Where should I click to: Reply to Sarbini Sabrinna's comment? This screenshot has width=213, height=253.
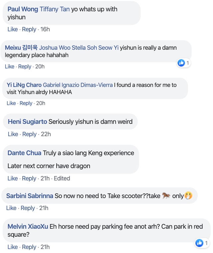tap(28, 208)
